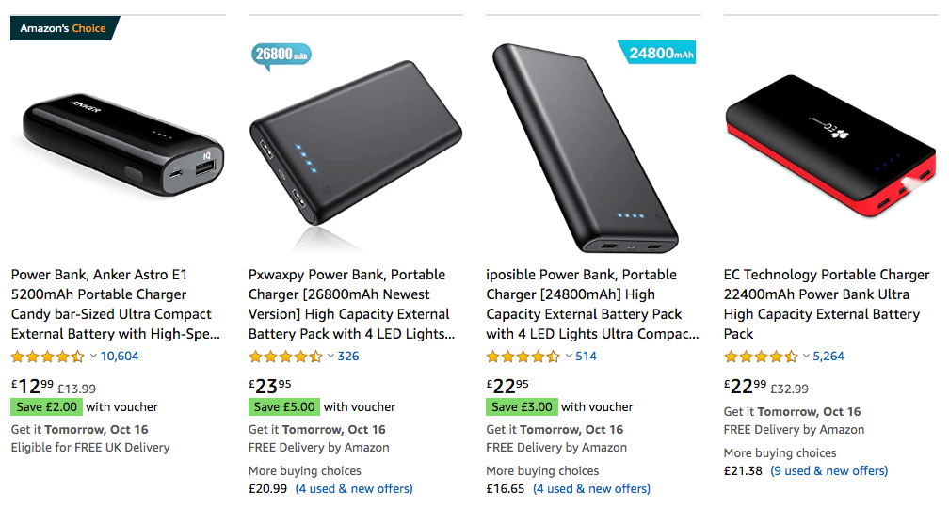Expand rating chevron next to 5,264 reviews
Viewport: 949px width, 508px height.
pyautogui.click(x=806, y=357)
